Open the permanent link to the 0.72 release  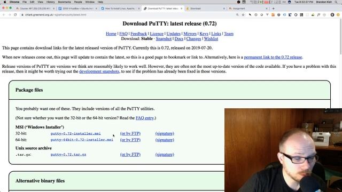pyautogui.click(x=273, y=57)
